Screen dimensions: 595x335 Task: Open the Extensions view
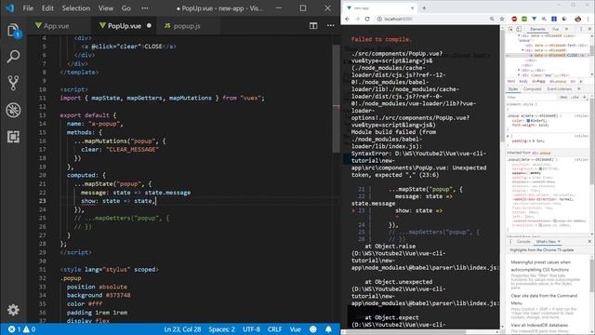13,137
